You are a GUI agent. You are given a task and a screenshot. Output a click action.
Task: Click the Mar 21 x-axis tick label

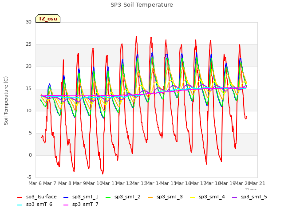257,183
